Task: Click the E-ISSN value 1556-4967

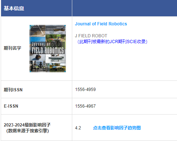Action: [85, 106]
